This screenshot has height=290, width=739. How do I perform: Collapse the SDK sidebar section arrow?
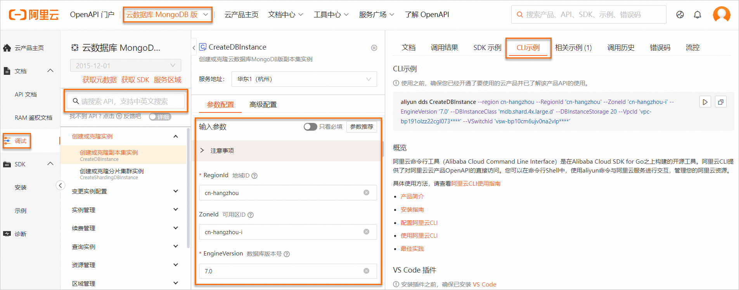point(50,164)
